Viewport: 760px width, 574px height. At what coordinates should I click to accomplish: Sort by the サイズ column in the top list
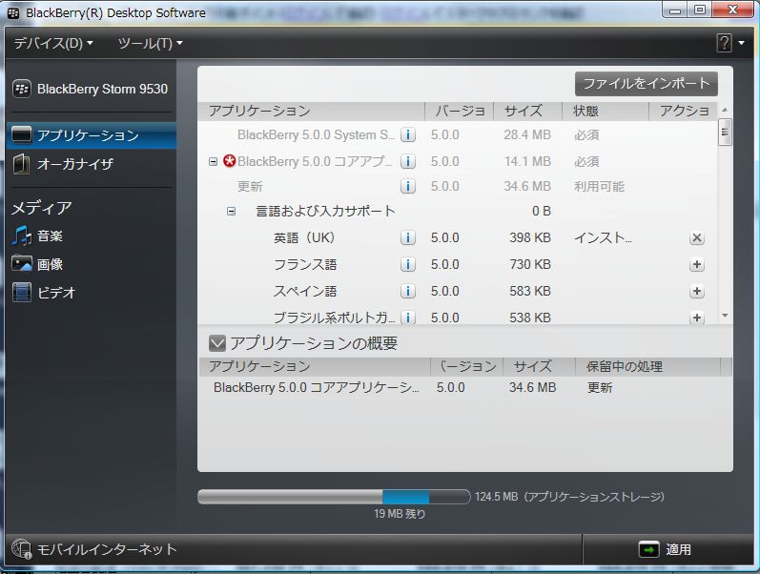tap(527, 111)
